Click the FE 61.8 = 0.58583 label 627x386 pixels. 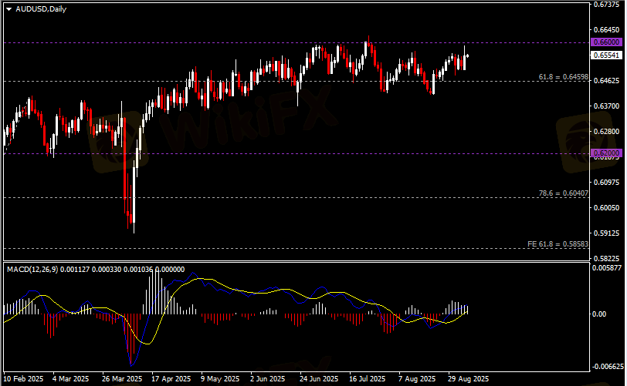558,243
